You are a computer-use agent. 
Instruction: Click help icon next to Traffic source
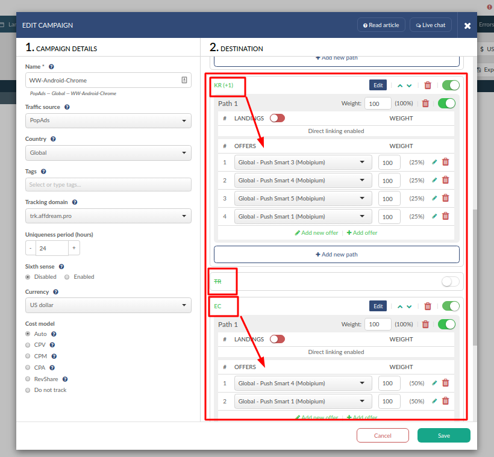pos(66,107)
